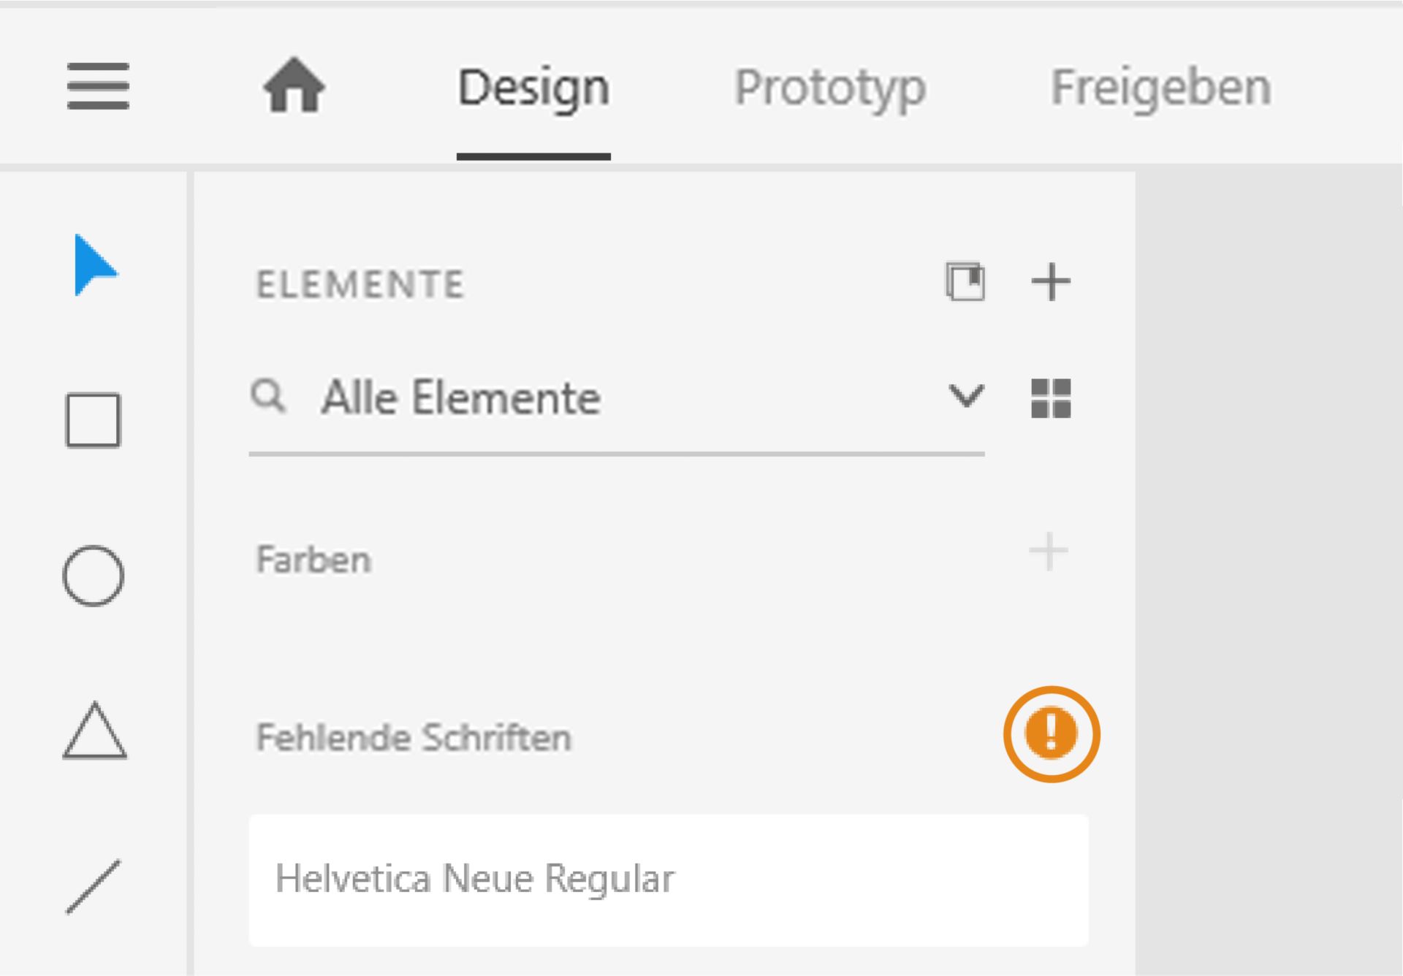Click the warning badge next to Fehlende Schriften
Image resolution: width=1403 pixels, height=976 pixels.
[x=1050, y=734]
